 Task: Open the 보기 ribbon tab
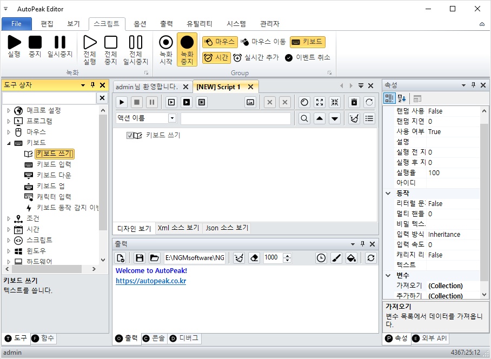pyautogui.click(x=74, y=24)
